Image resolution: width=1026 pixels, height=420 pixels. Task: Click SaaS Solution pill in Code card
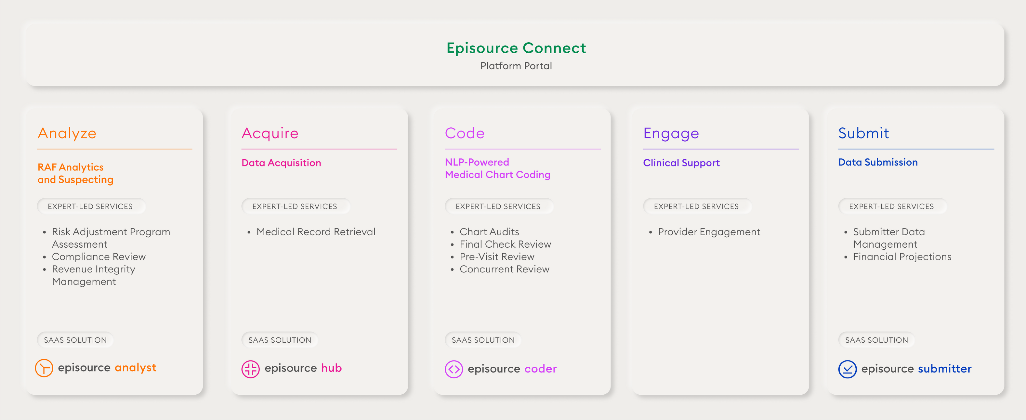coord(483,340)
